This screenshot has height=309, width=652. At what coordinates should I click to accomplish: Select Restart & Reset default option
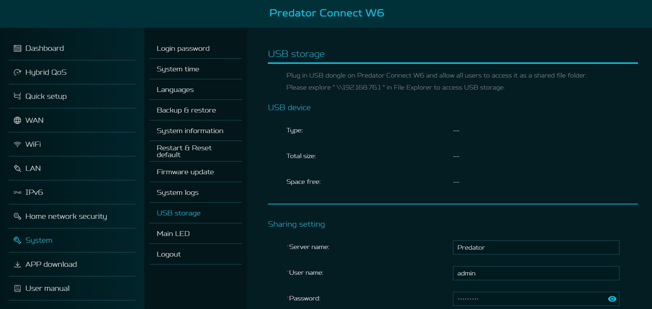[184, 151]
